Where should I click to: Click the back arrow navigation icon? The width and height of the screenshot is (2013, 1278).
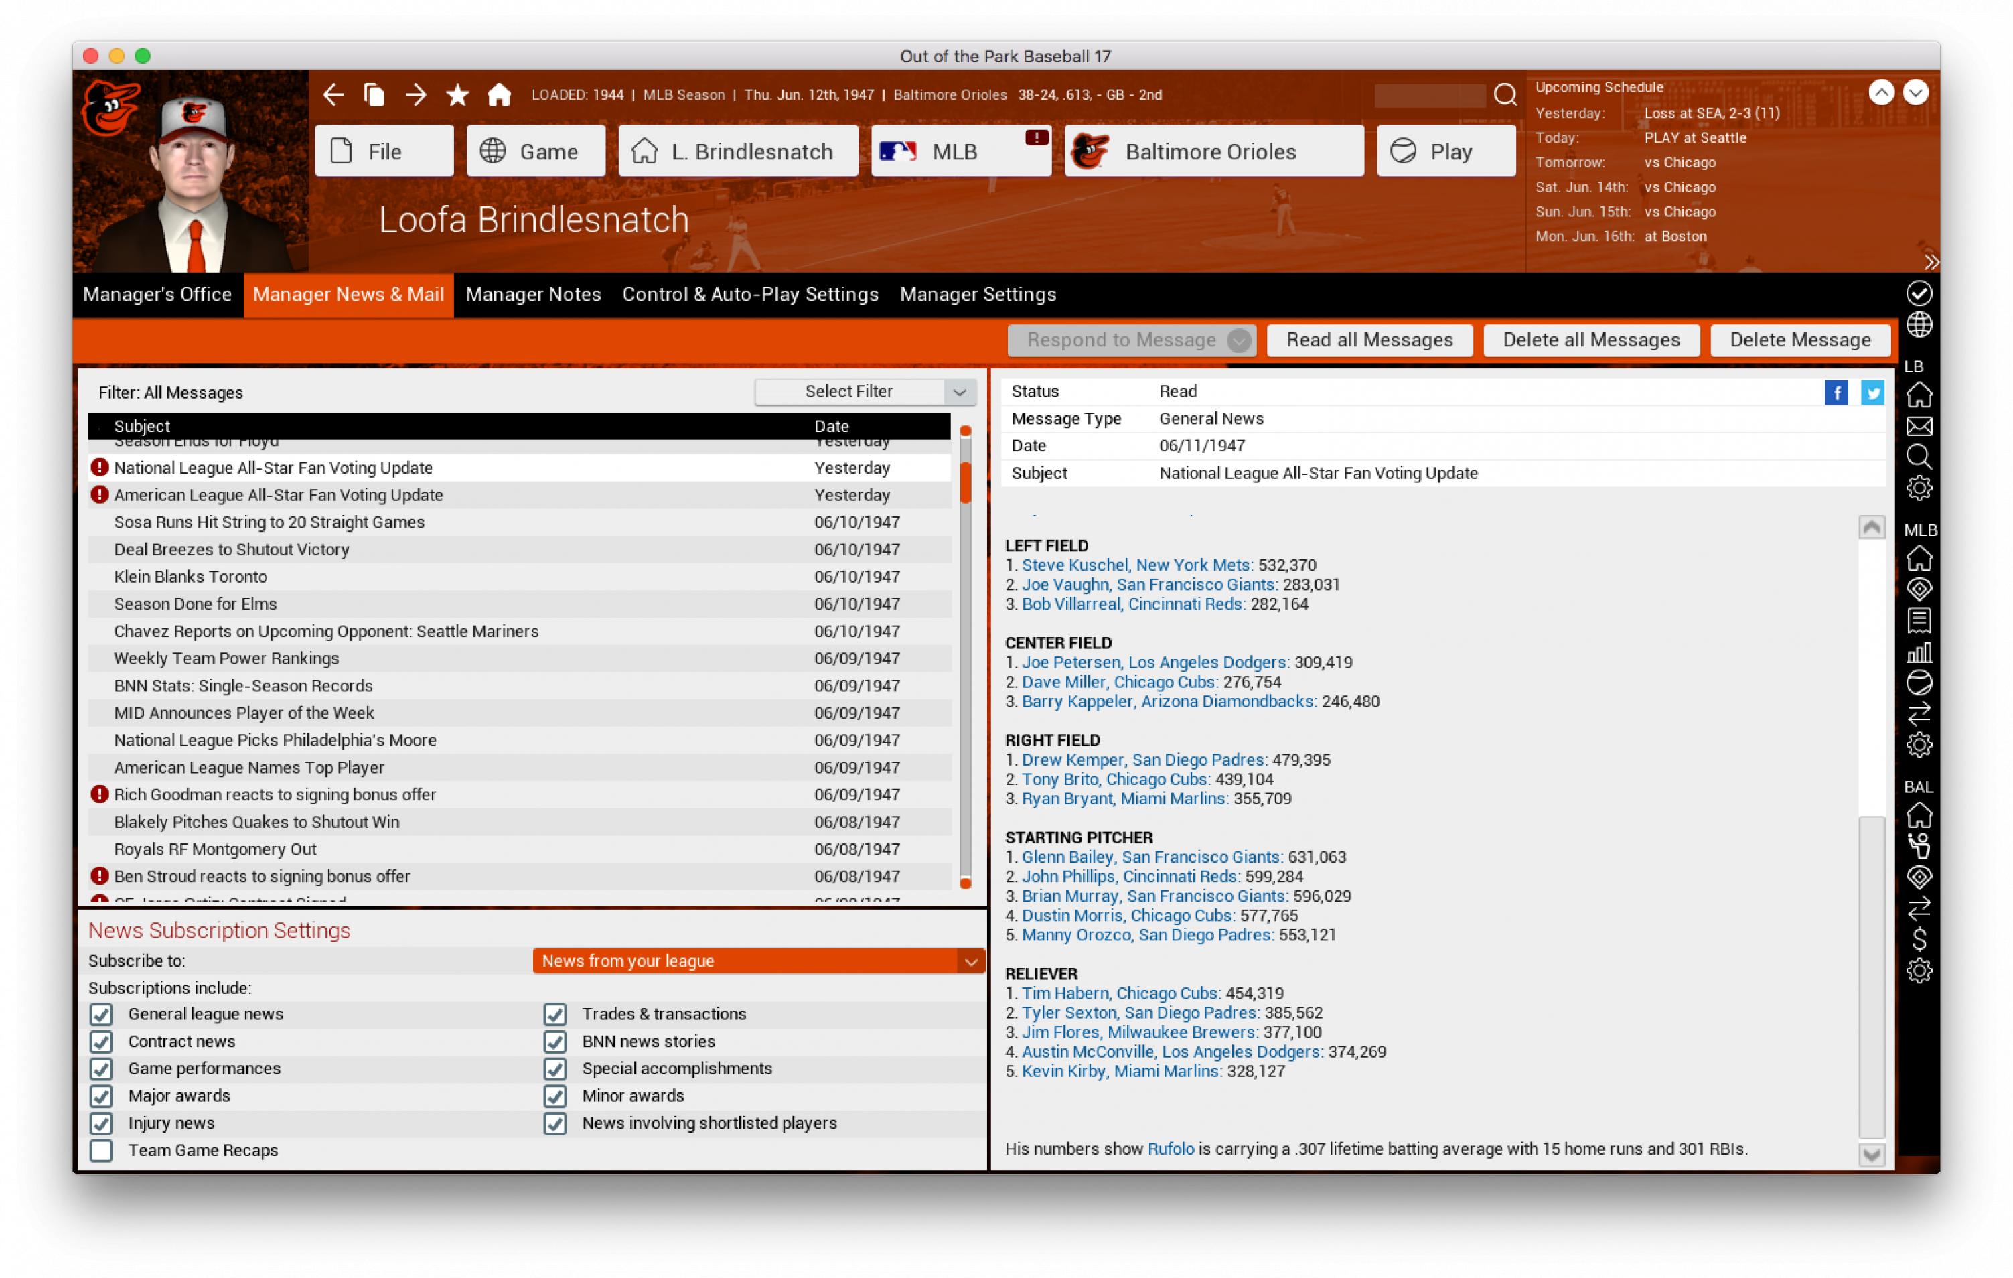coord(333,95)
